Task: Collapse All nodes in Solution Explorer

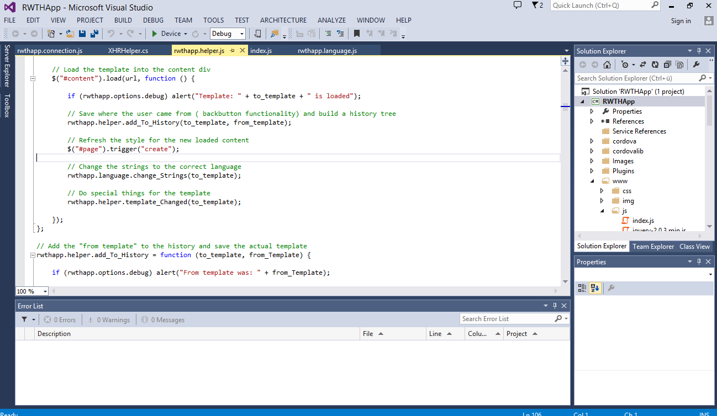Action: click(x=667, y=65)
